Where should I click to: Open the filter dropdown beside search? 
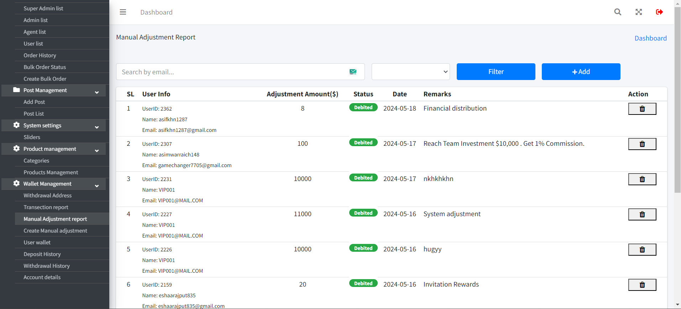tap(410, 72)
